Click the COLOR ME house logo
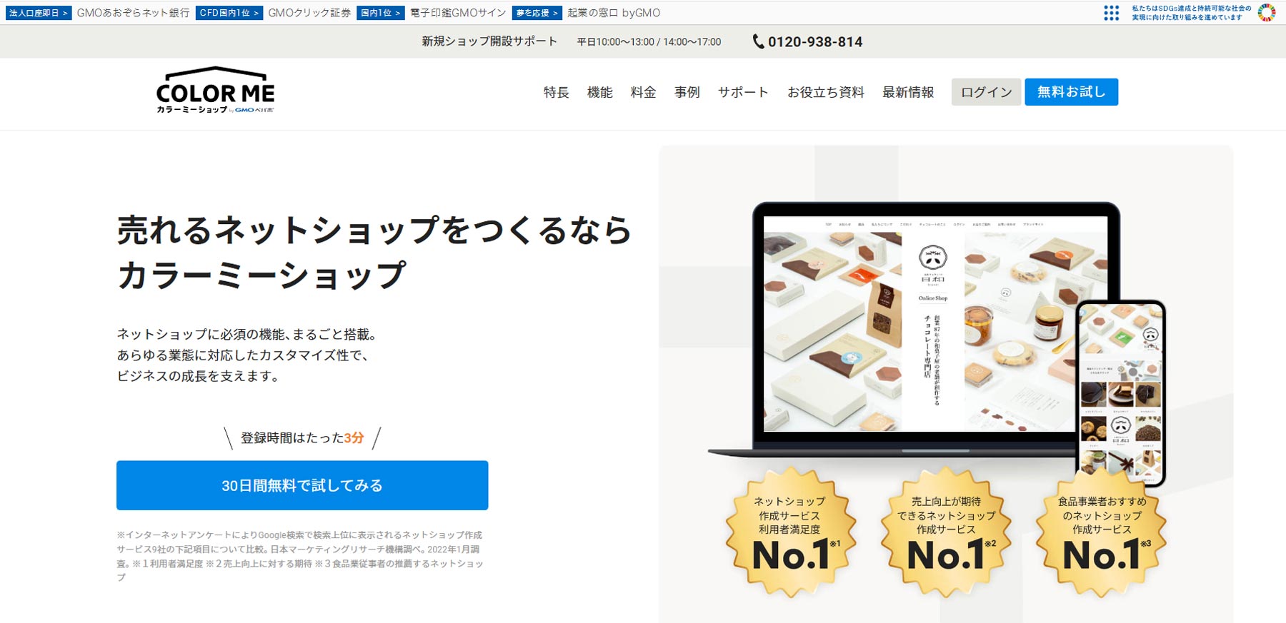Viewport: 1286px width, 623px height. click(215, 91)
